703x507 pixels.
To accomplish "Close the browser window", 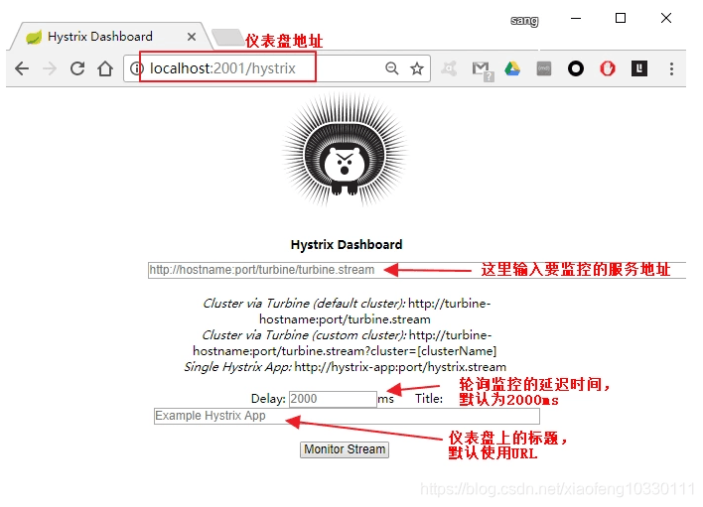I will point(666,18).
